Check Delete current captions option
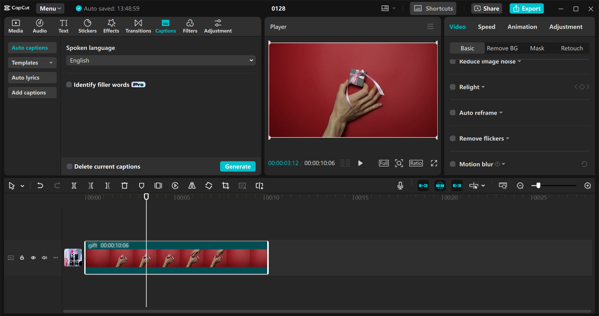 coord(70,166)
